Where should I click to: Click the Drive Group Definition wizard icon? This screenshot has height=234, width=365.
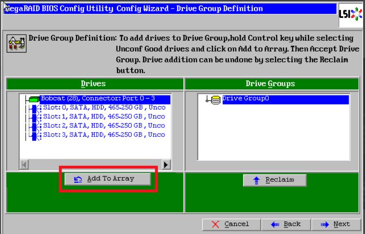(x=17, y=43)
